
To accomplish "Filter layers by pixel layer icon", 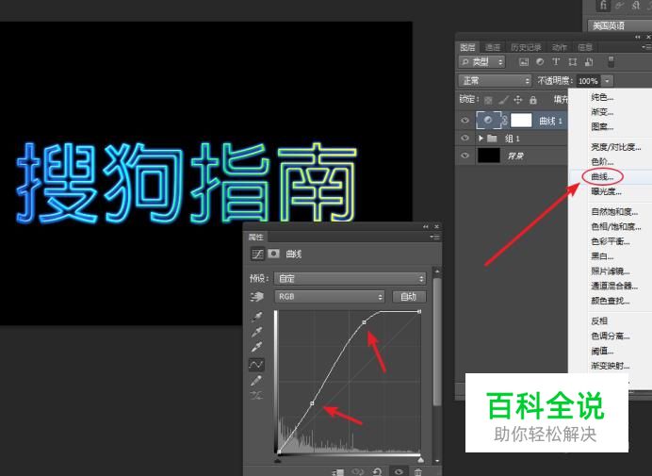I will 524,62.
